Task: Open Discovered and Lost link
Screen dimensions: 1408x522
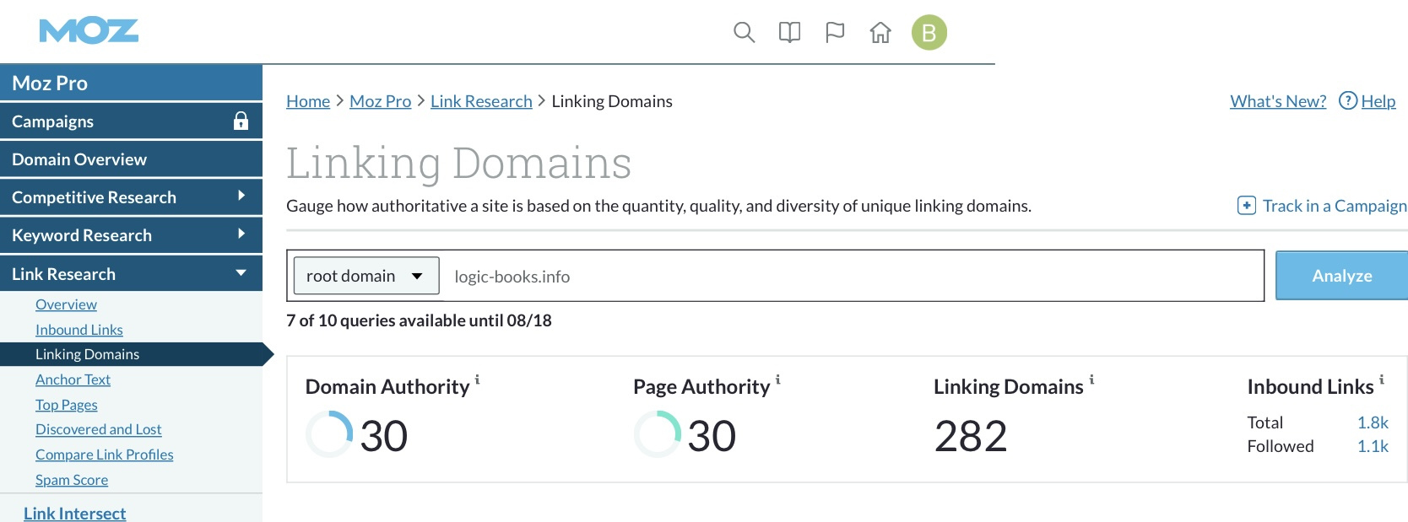Action: coord(98,429)
